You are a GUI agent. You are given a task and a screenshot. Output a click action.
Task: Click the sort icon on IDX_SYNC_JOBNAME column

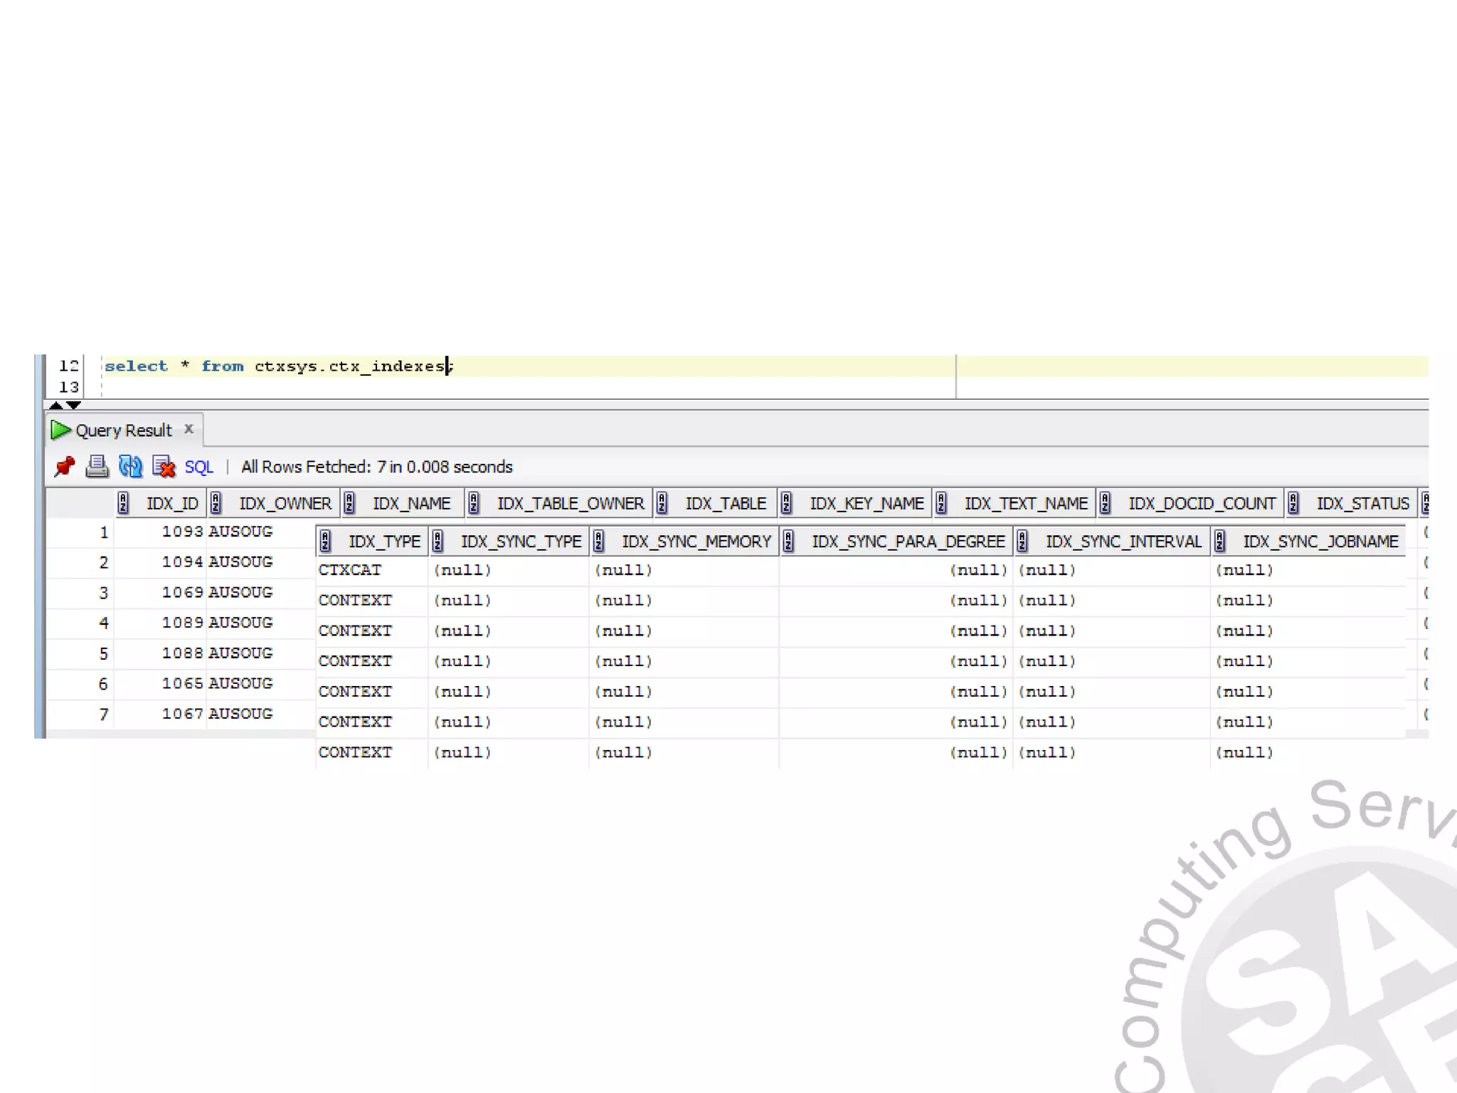[1220, 542]
